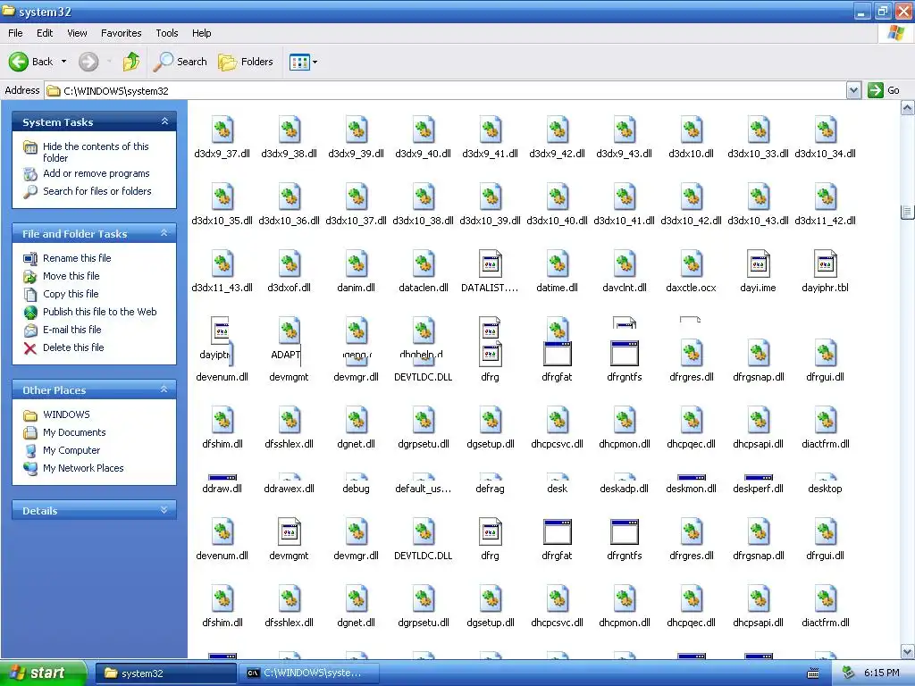Image resolution: width=915 pixels, height=686 pixels.
Task: Click Publish this file to the Web
Action: 100,312
